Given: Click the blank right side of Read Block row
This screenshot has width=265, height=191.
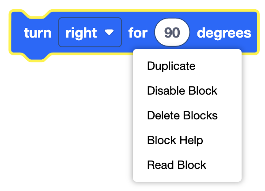Looking at the screenshot, I should click(225, 165).
